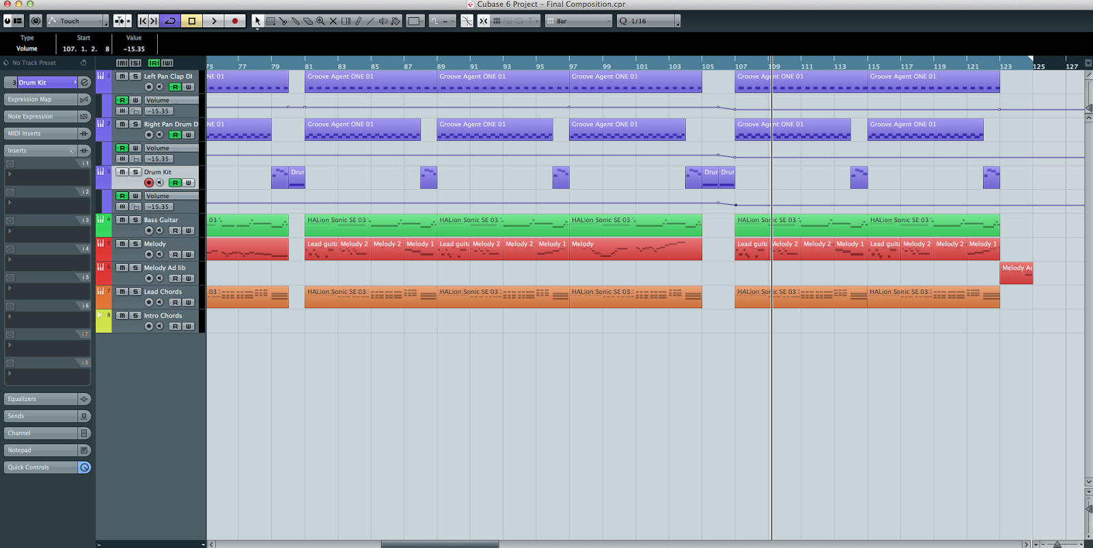The height and width of the screenshot is (548, 1093).
Task: Select the Draw pencil tool
Action: coord(358,21)
